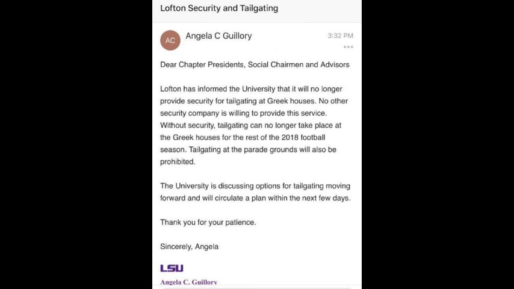
Task: Open sender Angela C Guillory's details
Action: [218, 36]
